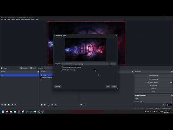Click Defaults button in properties dialog
The image size is (173, 130).
point(58,87)
